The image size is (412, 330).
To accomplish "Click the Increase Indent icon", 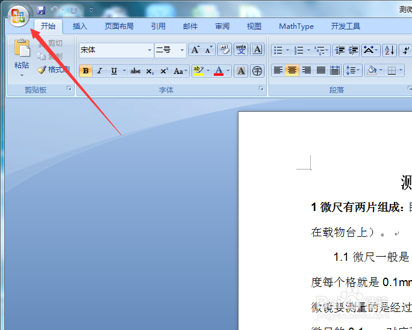I will tap(353, 50).
